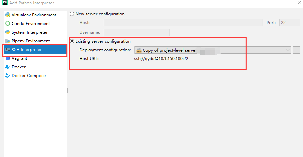The width and height of the screenshot is (303, 157).
Task: Close the Add Python Interpreter dialog
Action: tap(299, 3)
